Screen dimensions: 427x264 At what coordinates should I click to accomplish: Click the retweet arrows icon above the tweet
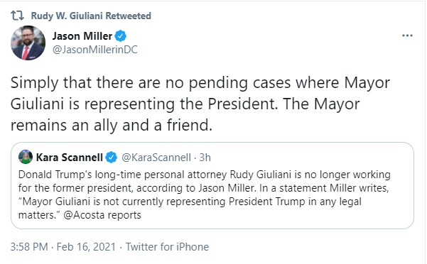[18, 16]
